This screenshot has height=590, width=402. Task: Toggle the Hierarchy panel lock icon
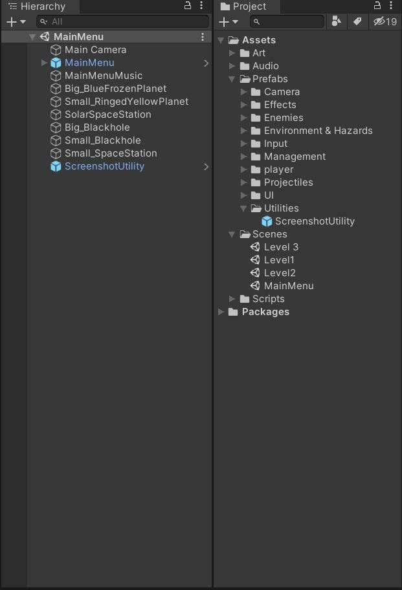(x=188, y=6)
